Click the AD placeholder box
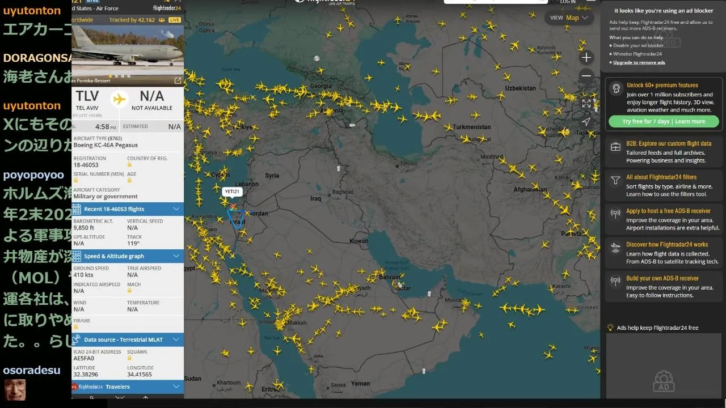Viewport: 726px width, 408px height. (x=663, y=365)
